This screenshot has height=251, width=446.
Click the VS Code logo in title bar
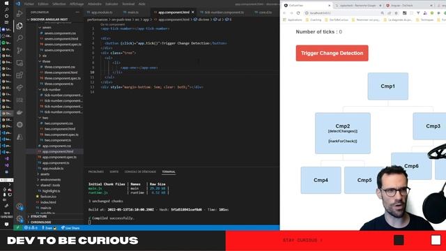[18, 4]
